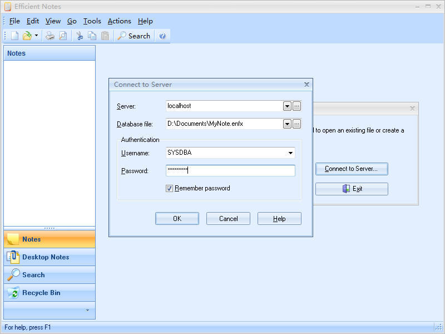
Task: Click the Efficient Notes app icon in the title bar
Action: click(8, 6)
